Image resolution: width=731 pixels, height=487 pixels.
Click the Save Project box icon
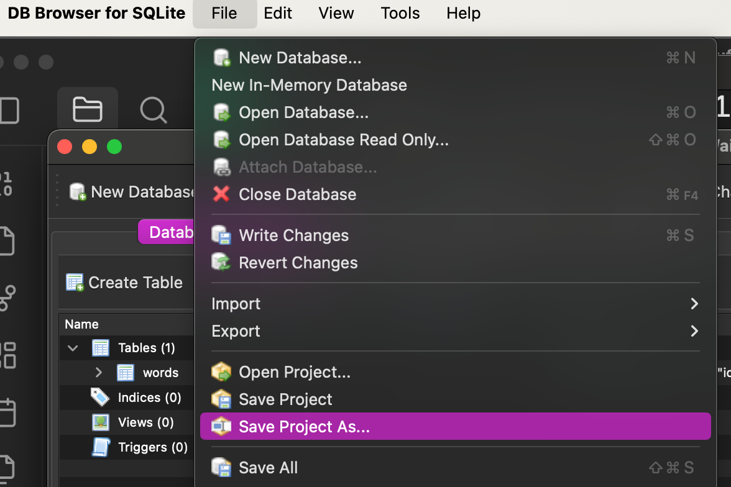(221, 399)
